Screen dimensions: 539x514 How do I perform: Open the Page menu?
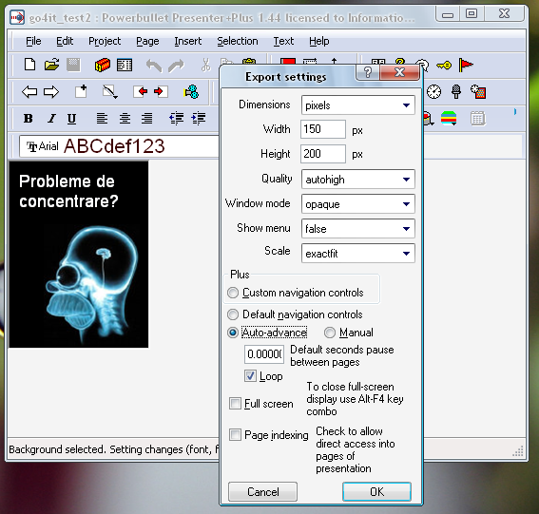(x=147, y=41)
